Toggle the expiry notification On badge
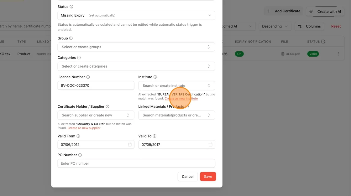351x196 pixels. click(x=239, y=54)
